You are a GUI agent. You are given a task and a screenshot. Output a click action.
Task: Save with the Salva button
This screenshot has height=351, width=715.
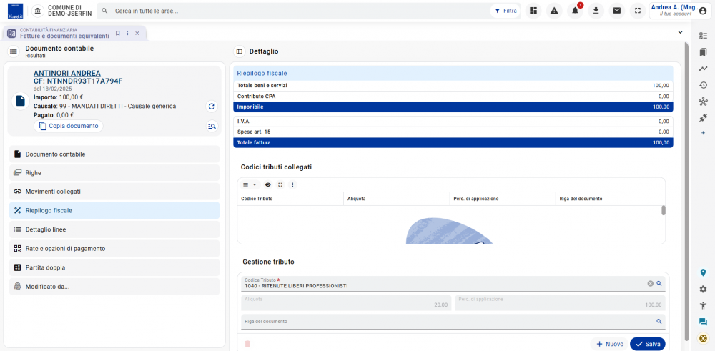pos(648,344)
